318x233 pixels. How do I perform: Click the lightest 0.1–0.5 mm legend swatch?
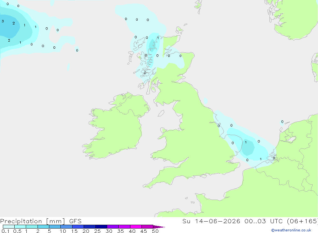[x=9, y=227]
